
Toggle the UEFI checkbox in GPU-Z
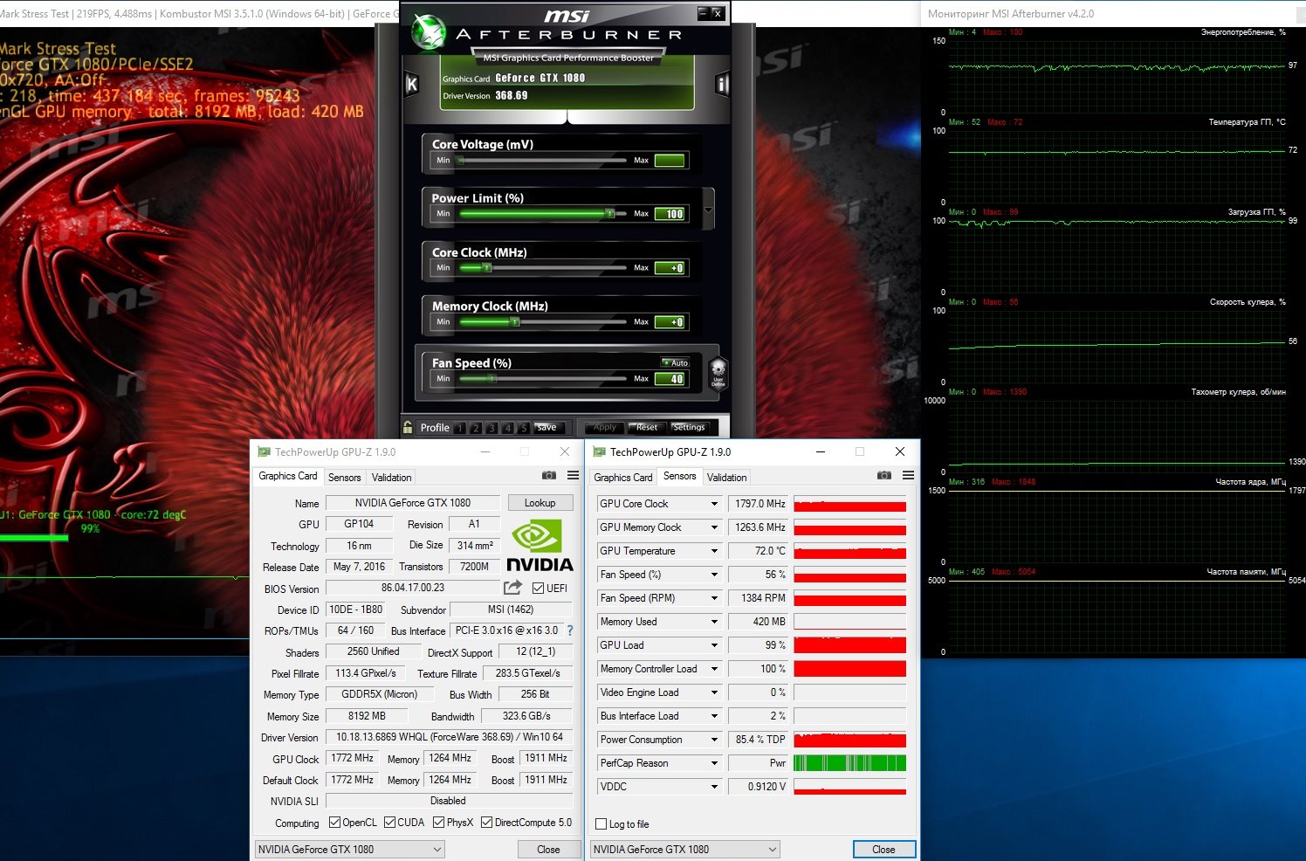point(538,588)
